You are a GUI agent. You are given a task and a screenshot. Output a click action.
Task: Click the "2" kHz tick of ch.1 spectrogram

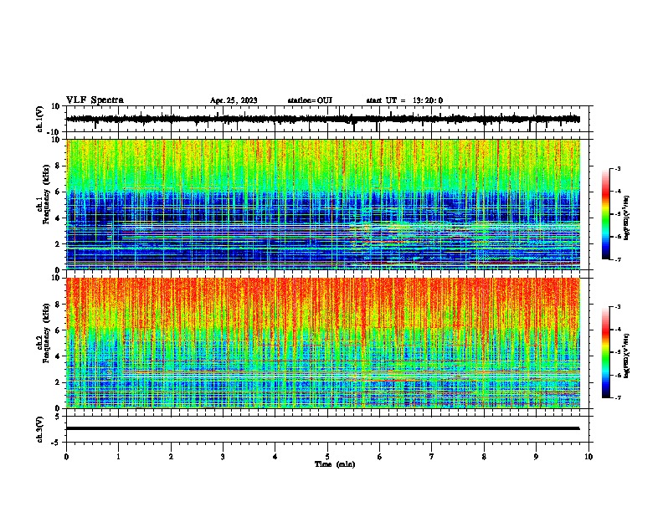coord(58,244)
